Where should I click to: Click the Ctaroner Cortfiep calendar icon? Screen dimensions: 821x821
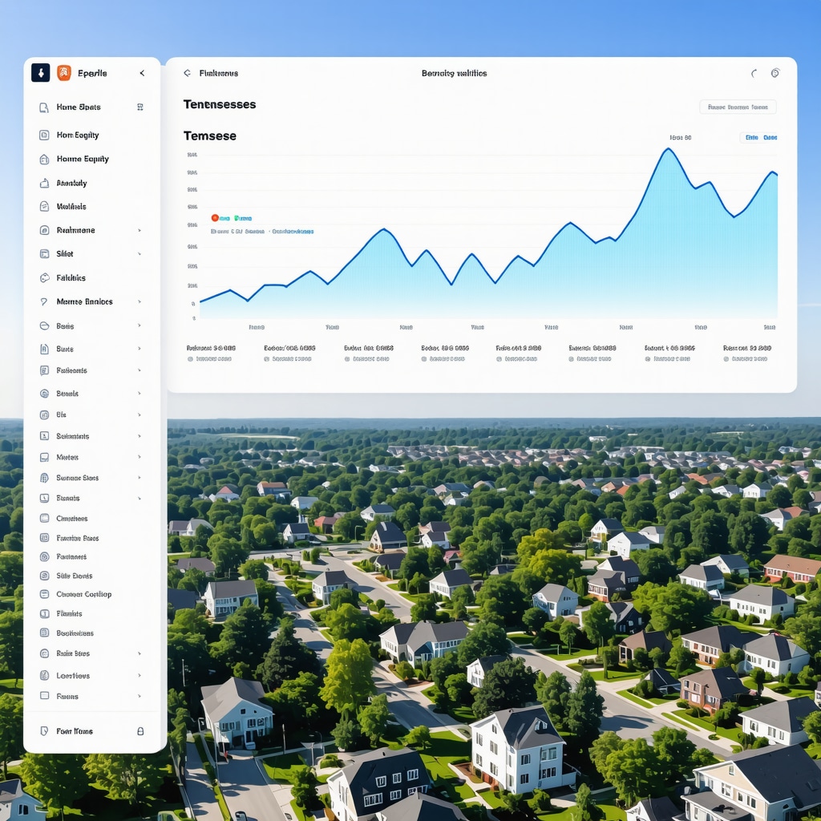45,594
